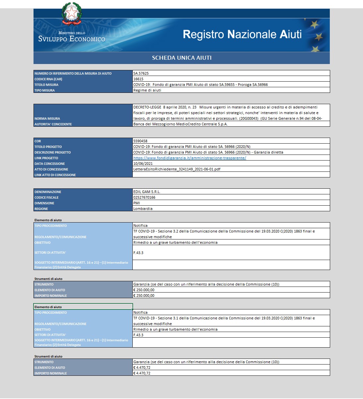
Task: Select the Lombardia region cell
Action: pos(231,209)
